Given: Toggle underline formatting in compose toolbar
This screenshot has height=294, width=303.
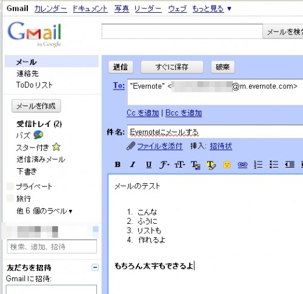Looking at the screenshot, I should coord(148,165).
